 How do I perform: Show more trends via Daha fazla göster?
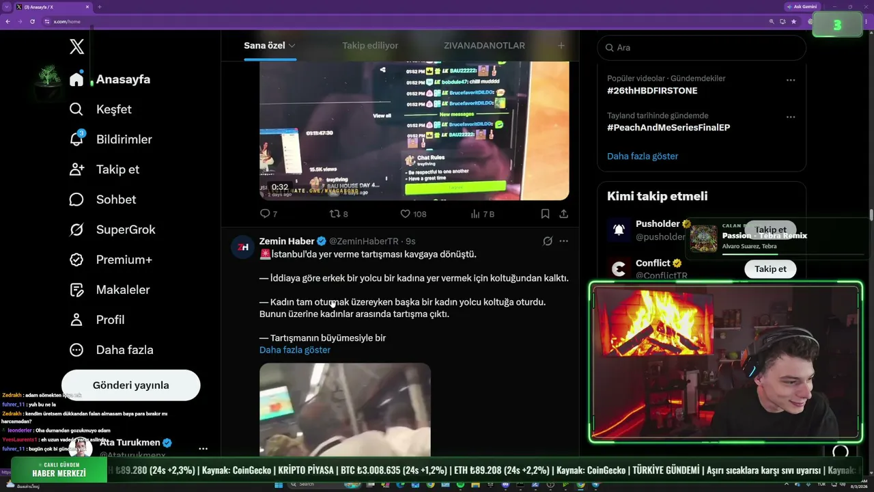pos(643,156)
